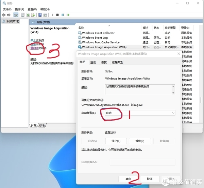Open the 查看(V) menu

point(32,9)
